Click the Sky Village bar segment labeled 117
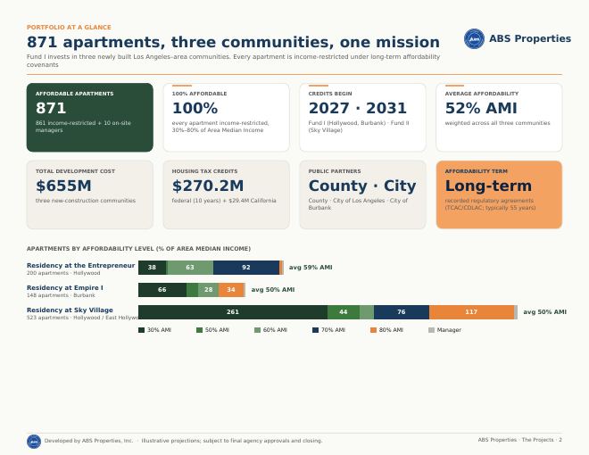The height and width of the screenshot is (455, 589). (x=471, y=312)
